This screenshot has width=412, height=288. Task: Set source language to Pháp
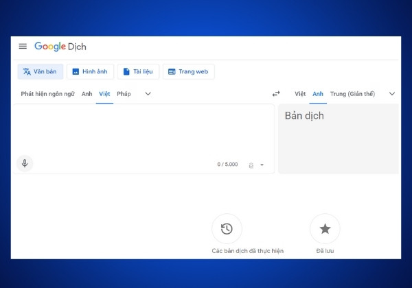click(124, 94)
